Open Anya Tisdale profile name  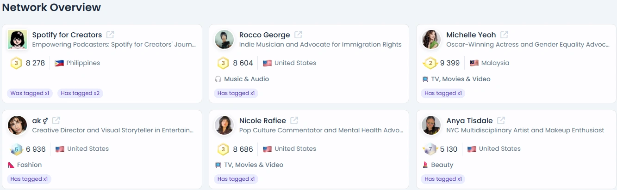(x=469, y=121)
